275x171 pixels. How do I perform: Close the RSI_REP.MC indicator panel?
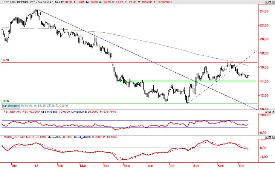pyautogui.click(x=273, y=112)
